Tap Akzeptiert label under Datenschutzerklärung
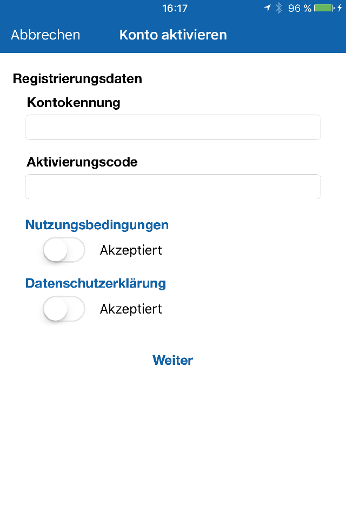This screenshot has height=519, width=346. pyautogui.click(x=131, y=309)
